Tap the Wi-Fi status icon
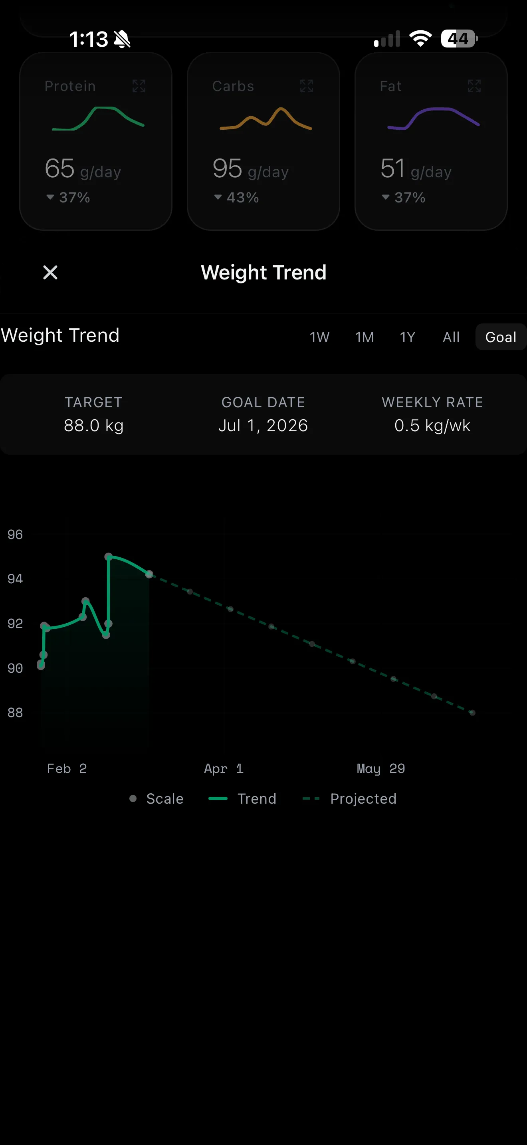 coord(420,39)
